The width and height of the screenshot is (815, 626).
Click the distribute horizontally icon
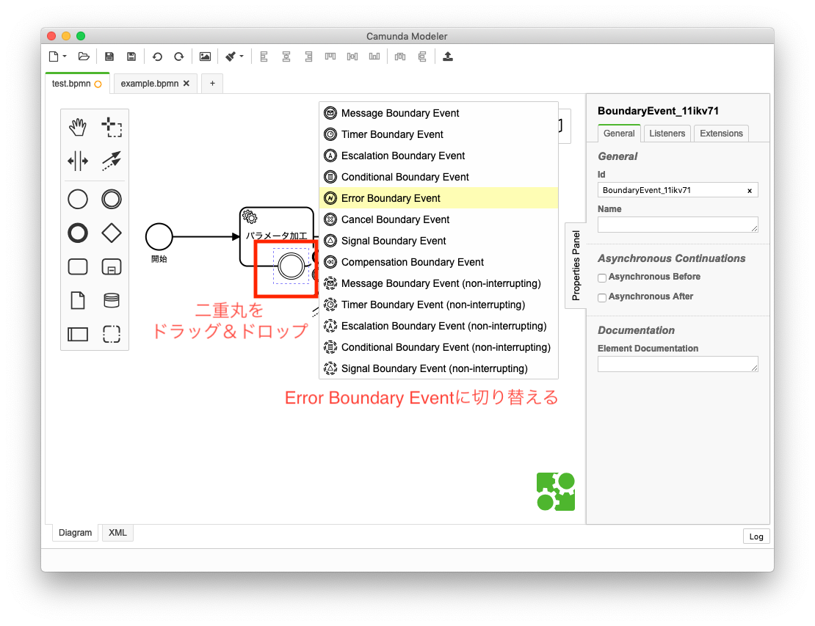[399, 56]
